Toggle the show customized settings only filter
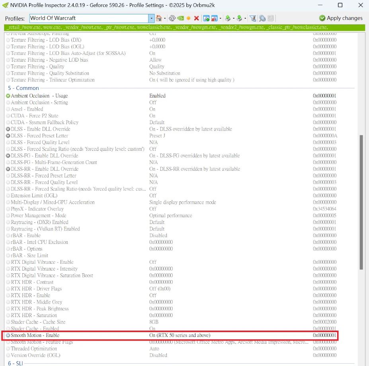Viewport: 369px width, 366px height. click(x=253, y=18)
